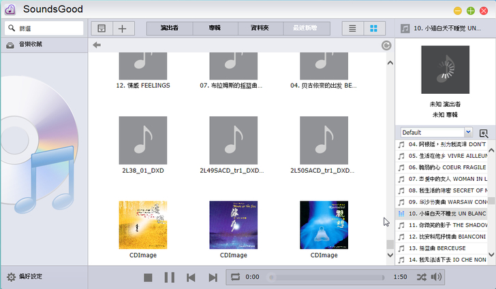Select track 13. 摇篮曲 BERCEUSE in playlist
The image size is (496, 289).
point(441,248)
